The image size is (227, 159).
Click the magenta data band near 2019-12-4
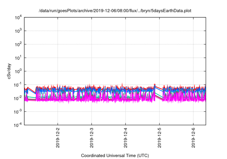pyautogui.click(x=125, y=97)
